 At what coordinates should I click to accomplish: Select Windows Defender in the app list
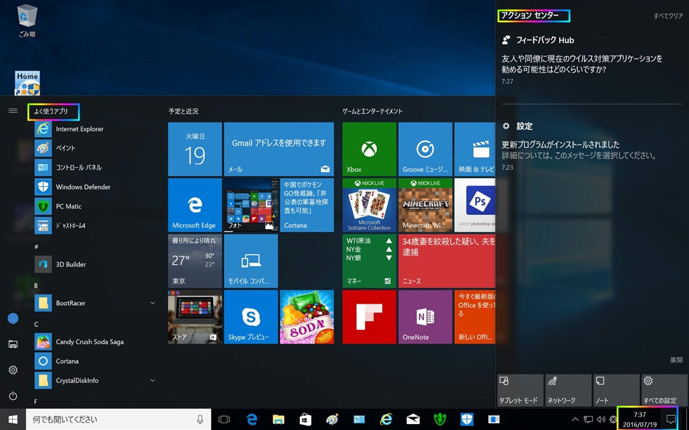(83, 187)
